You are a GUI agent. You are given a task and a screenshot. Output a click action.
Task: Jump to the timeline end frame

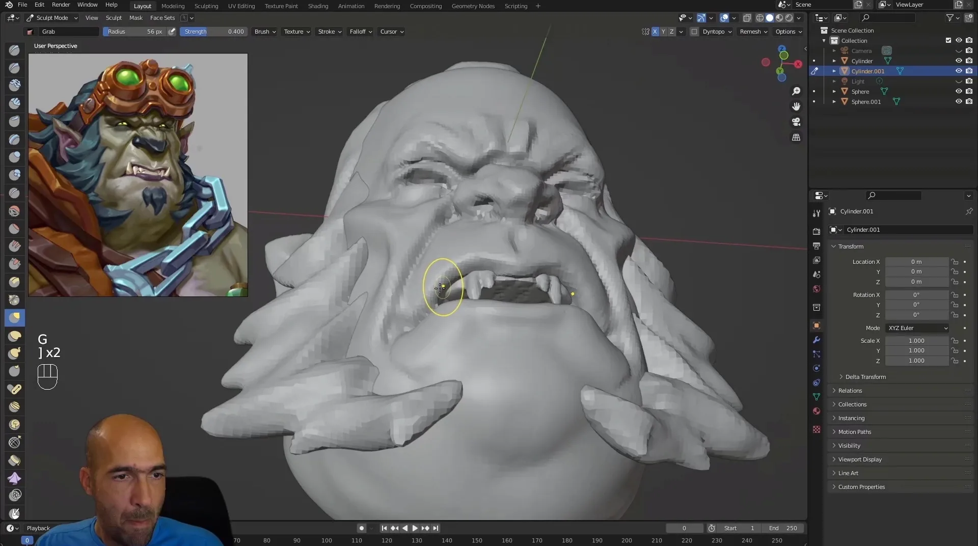tap(436, 528)
